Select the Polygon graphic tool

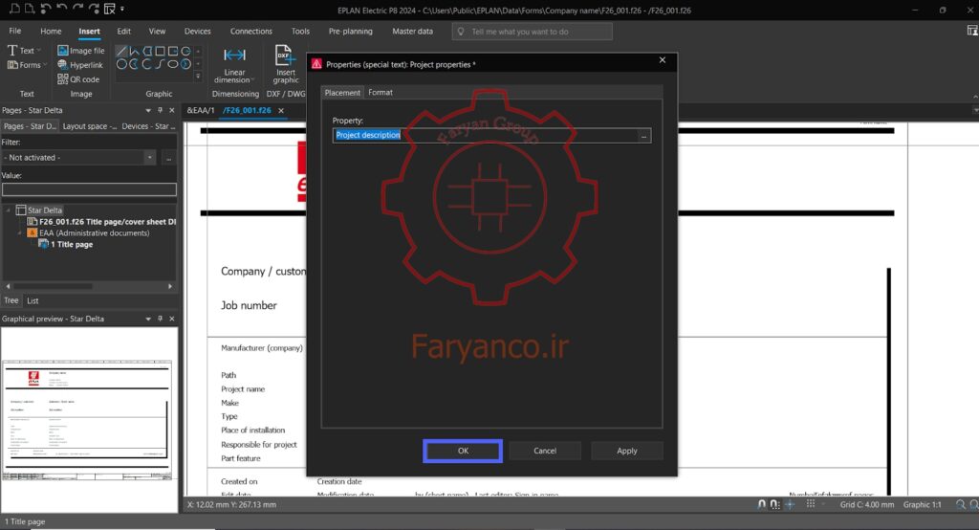pos(147,52)
